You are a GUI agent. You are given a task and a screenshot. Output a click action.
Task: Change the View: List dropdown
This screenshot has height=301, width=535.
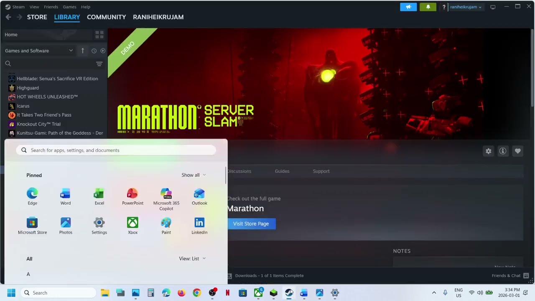tap(192, 259)
